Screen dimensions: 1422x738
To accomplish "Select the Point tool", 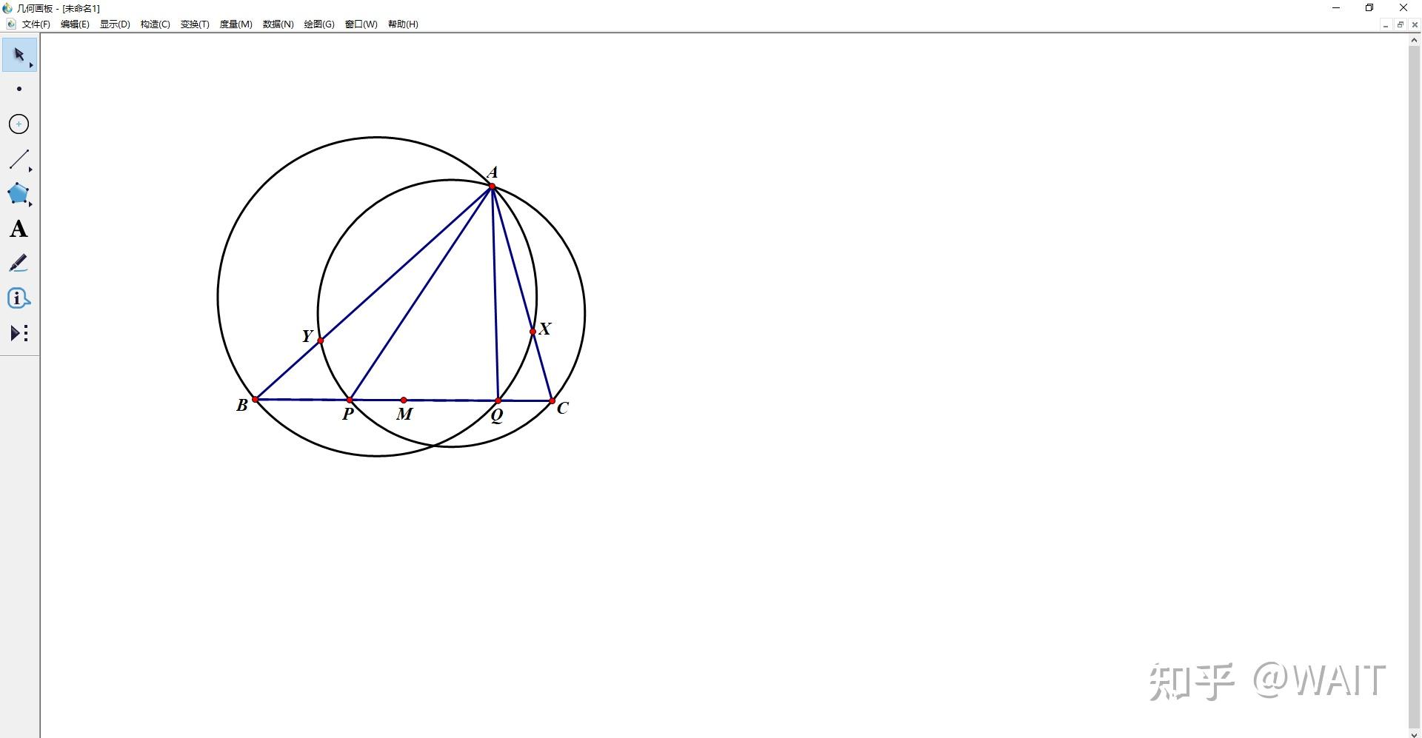I will (x=19, y=89).
